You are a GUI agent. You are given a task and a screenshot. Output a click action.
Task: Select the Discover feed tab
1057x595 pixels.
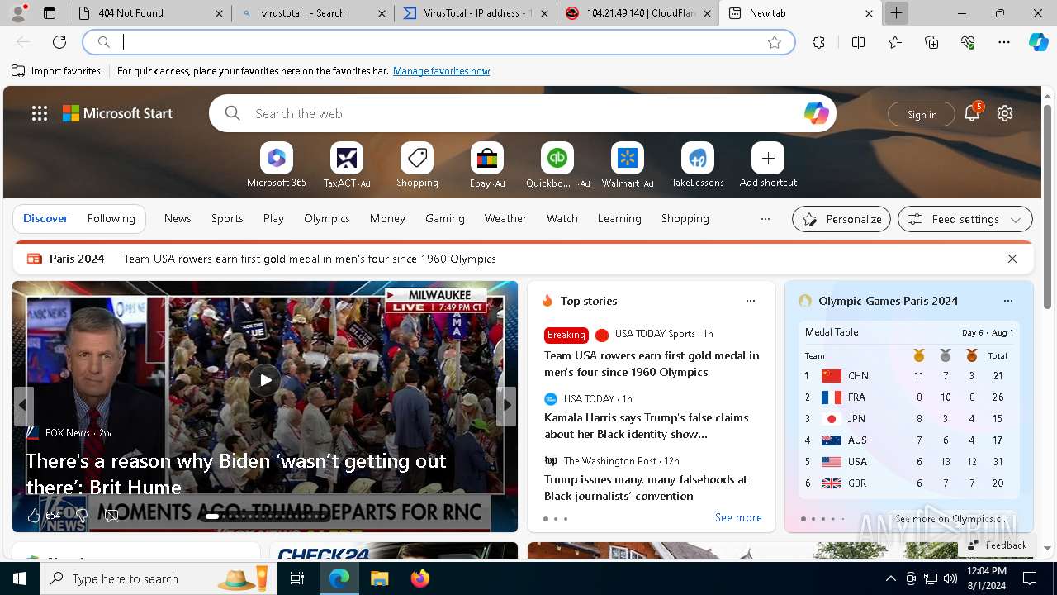point(45,218)
